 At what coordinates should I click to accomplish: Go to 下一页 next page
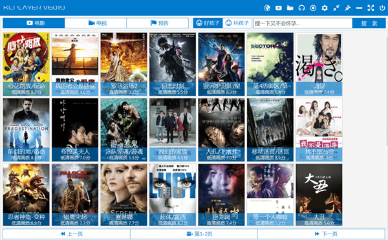tap(321, 234)
